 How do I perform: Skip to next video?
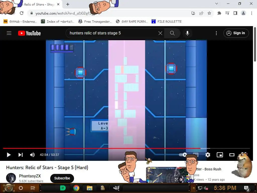(21, 155)
